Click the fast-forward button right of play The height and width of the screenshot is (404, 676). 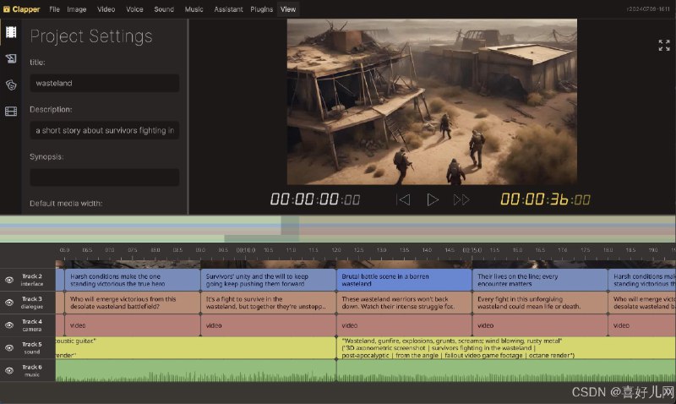point(461,199)
